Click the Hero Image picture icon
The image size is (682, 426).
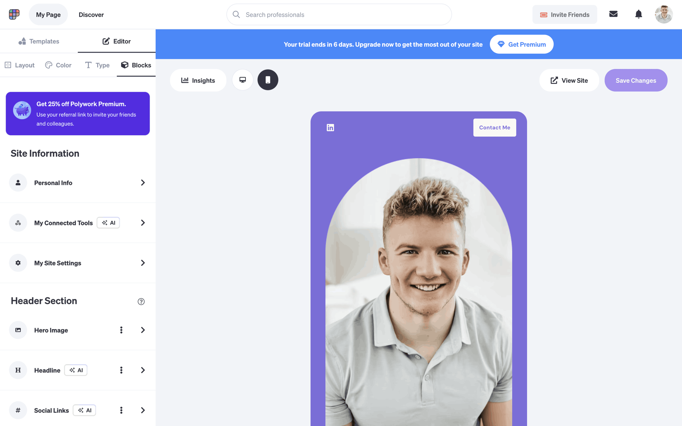click(18, 330)
